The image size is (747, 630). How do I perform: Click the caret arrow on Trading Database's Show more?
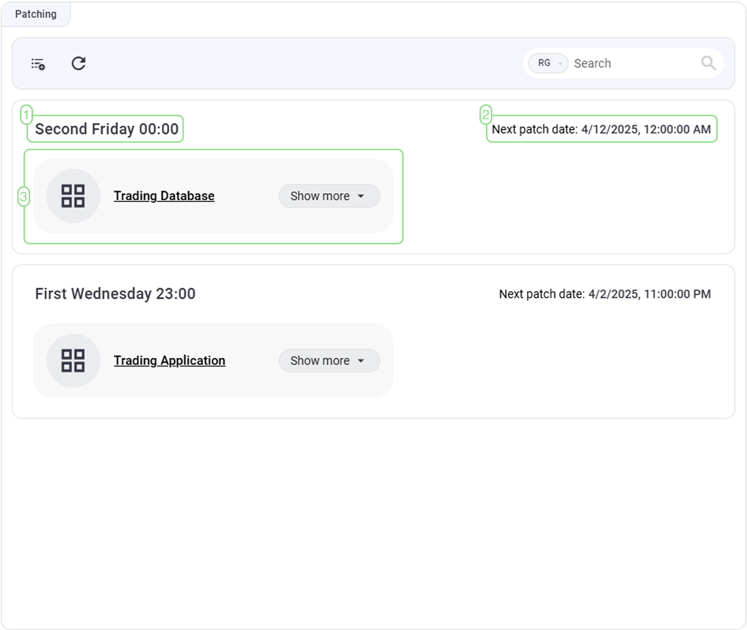tap(361, 197)
